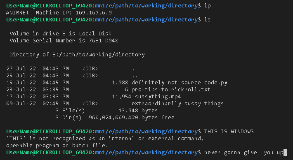This screenshot has height=160, width=293.
Task: Click 'extraordinarily sussy things' directory name
Action: tap(177, 104)
